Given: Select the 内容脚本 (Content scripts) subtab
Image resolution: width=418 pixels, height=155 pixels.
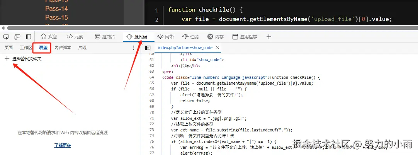Looking at the screenshot, I should pos(63,48).
